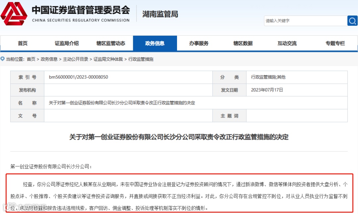Focus the keyword search input field
The height and width of the screenshot is (214, 358).
306,21
